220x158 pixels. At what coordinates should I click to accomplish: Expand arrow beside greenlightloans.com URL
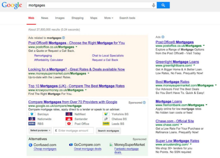(194, 65)
